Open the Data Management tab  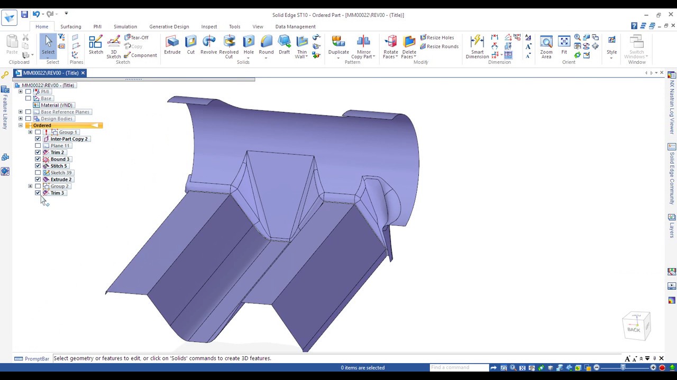pyautogui.click(x=295, y=26)
